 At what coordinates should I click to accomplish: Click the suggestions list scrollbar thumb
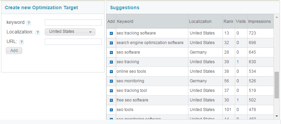(277, 85)
